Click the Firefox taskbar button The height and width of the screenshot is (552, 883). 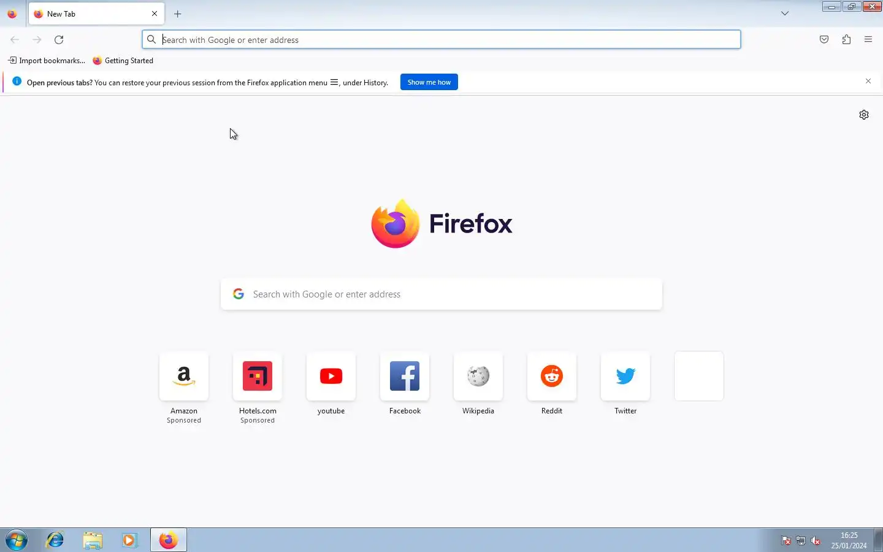pos(169,540)
